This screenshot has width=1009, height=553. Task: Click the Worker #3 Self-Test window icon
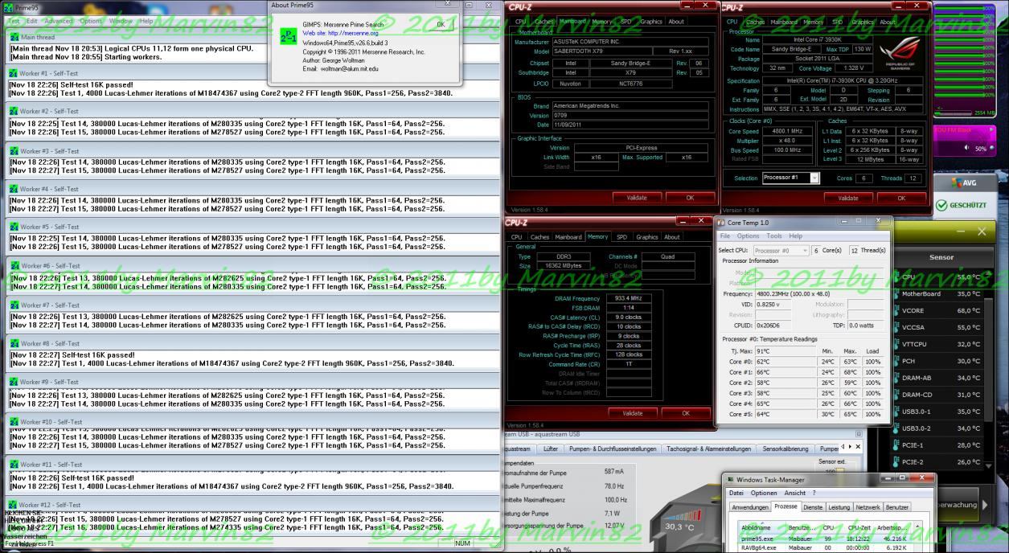pos(14,151)
